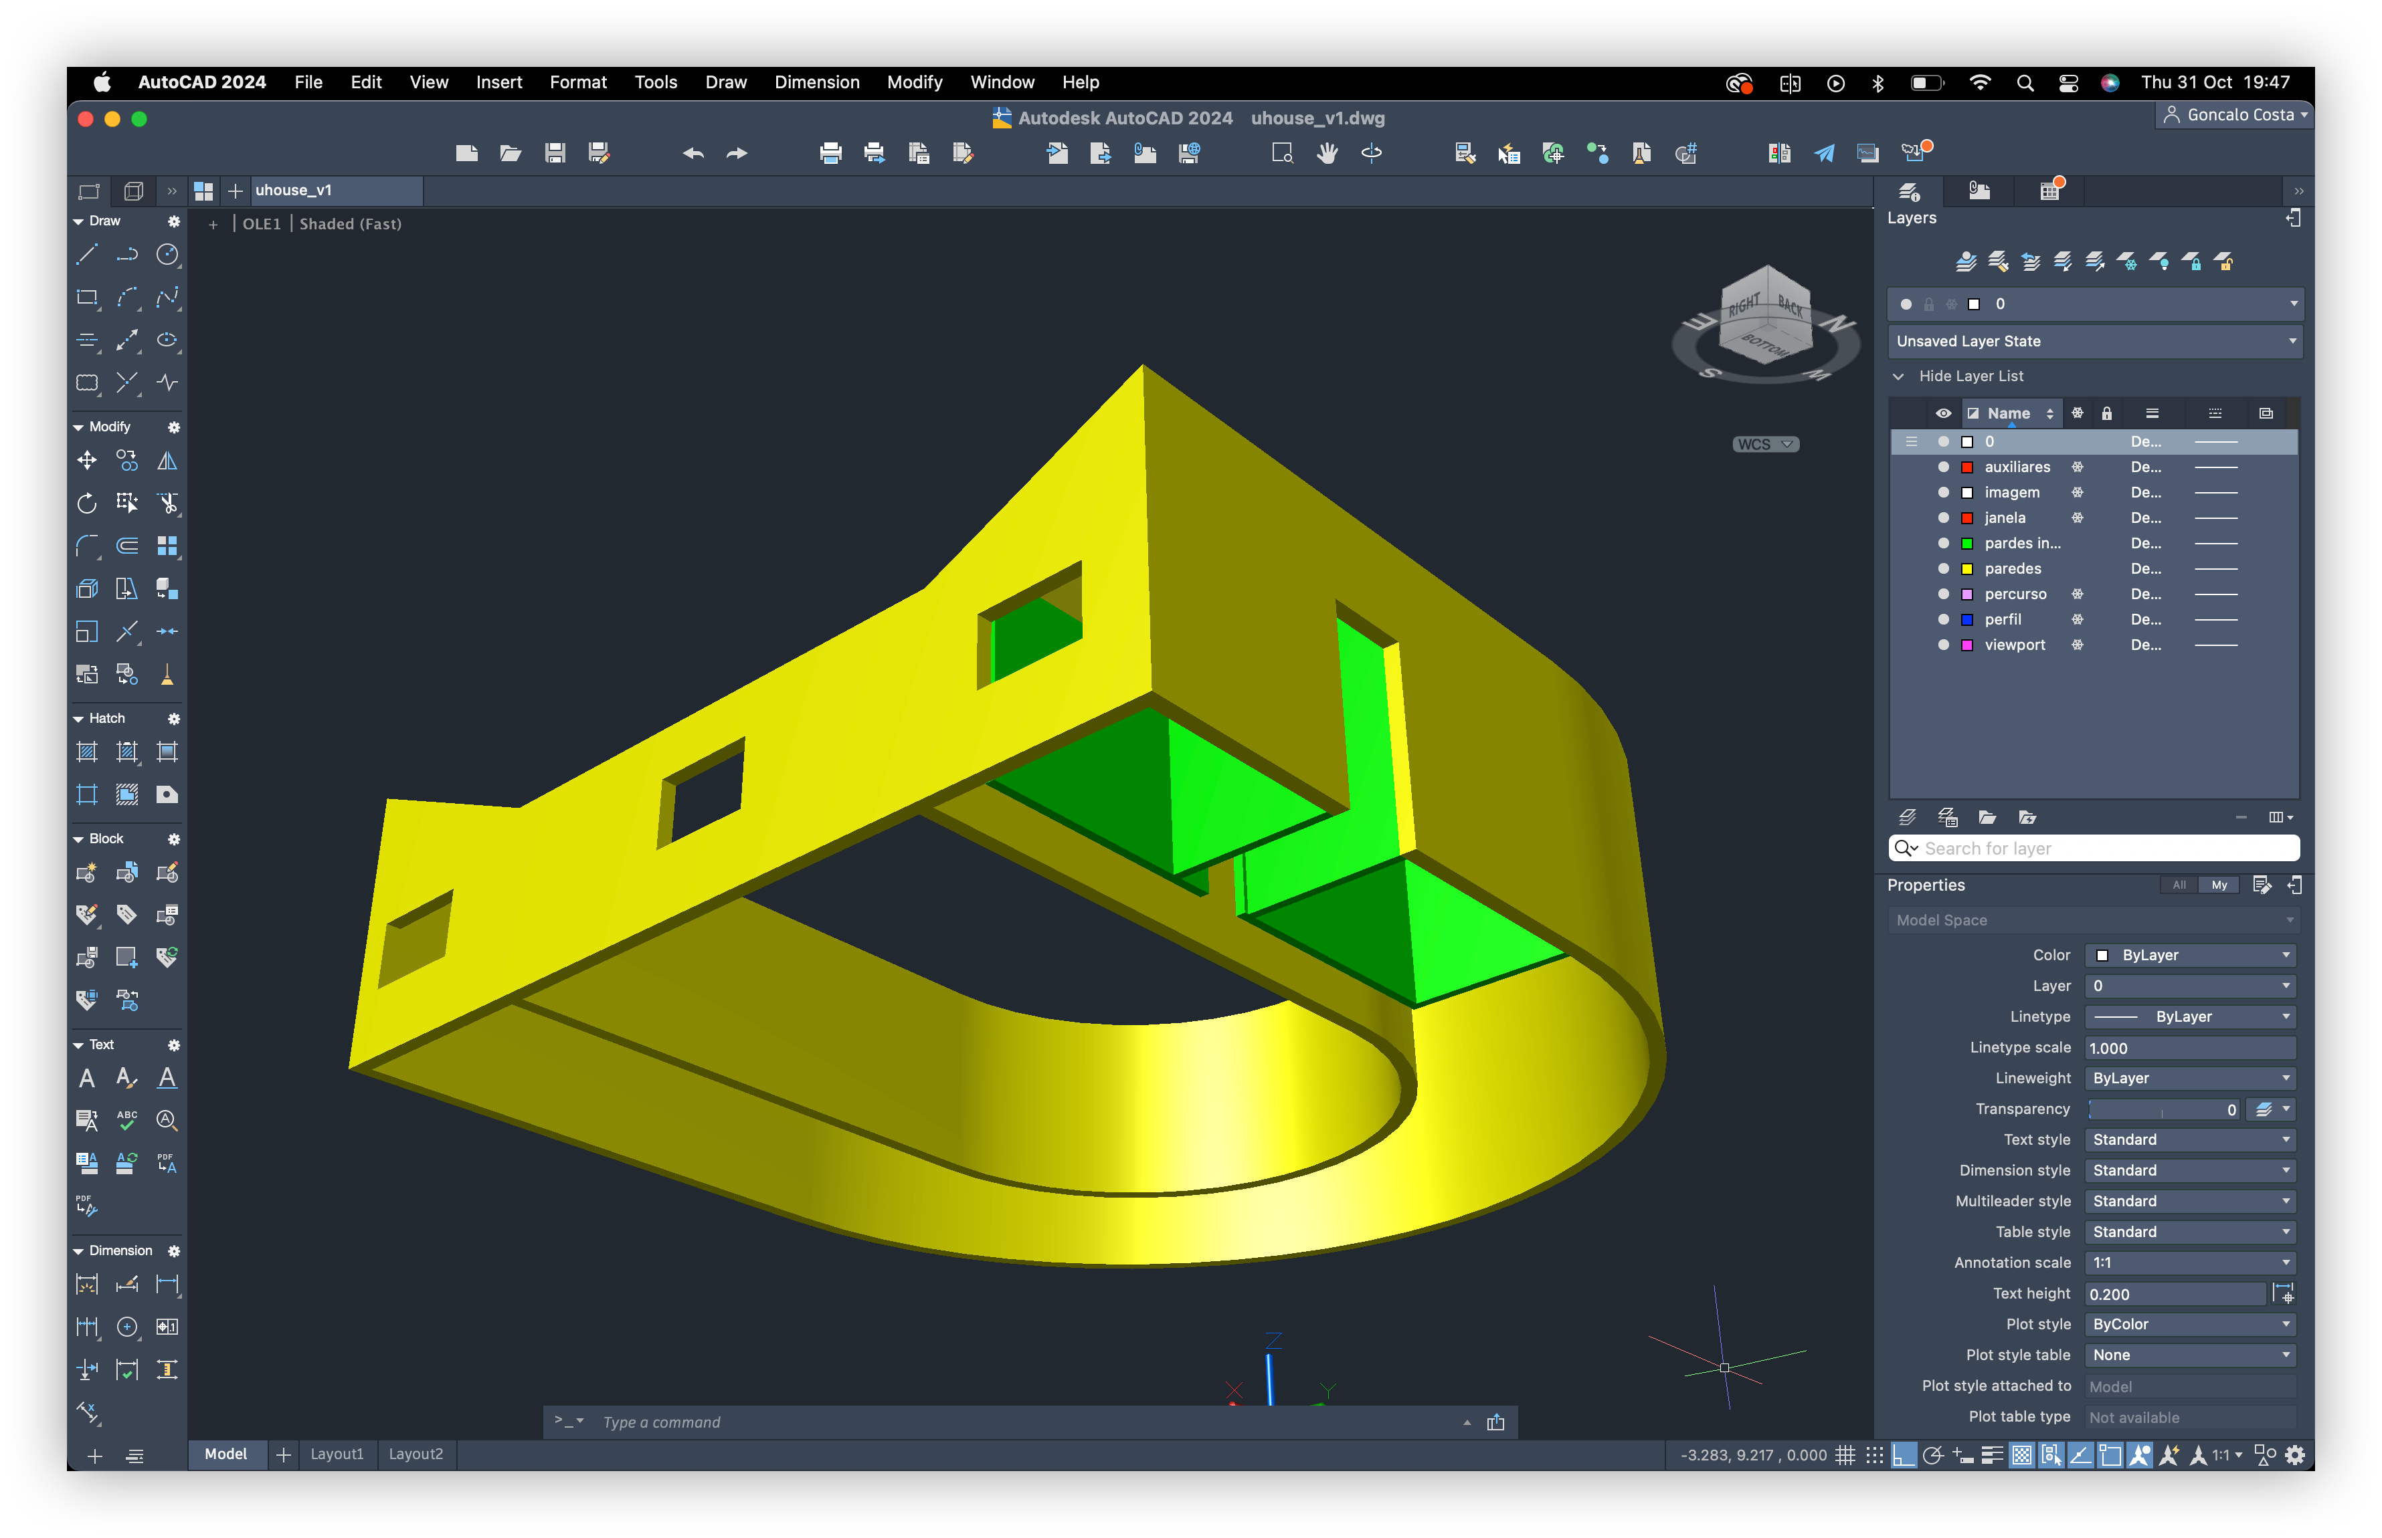Toggle freeze state of the viewport layer

click(2078, 645)
